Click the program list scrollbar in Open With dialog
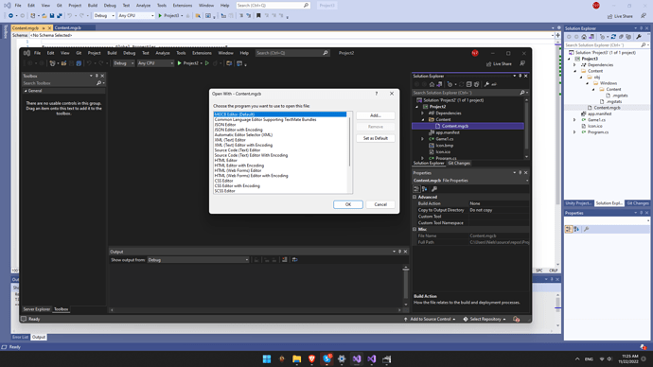The height and width of the screenshot is (367, 653). 349,142
